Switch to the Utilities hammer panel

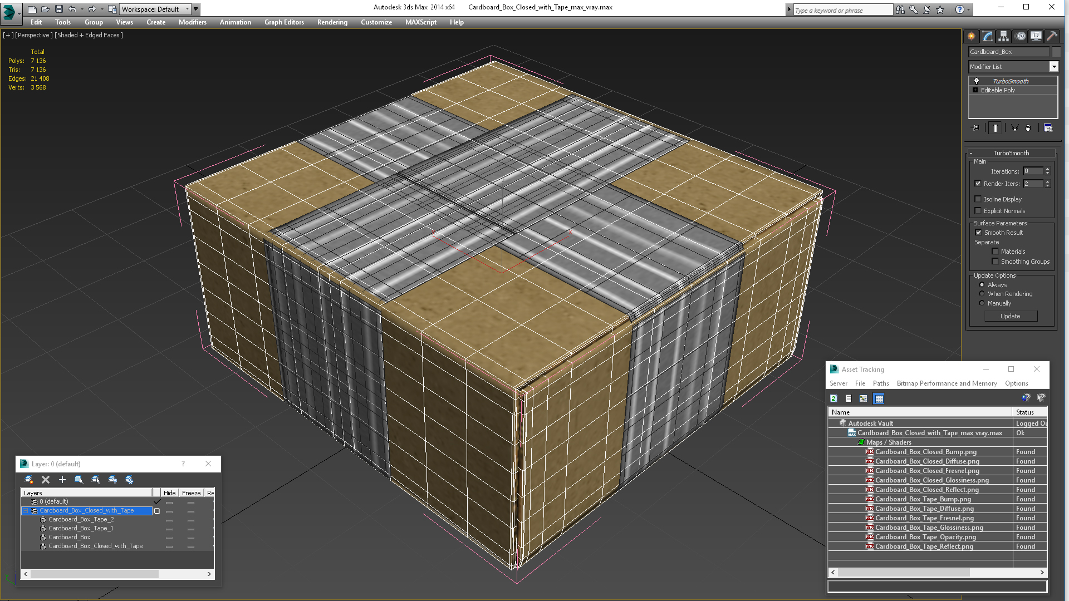point(1052,36)
